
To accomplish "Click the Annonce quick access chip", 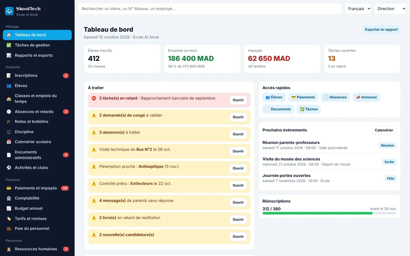I will point(366,97).
